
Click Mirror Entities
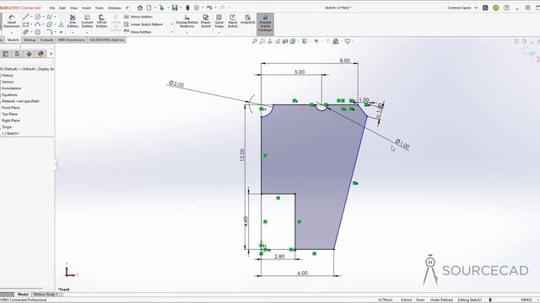pos(138,17)
